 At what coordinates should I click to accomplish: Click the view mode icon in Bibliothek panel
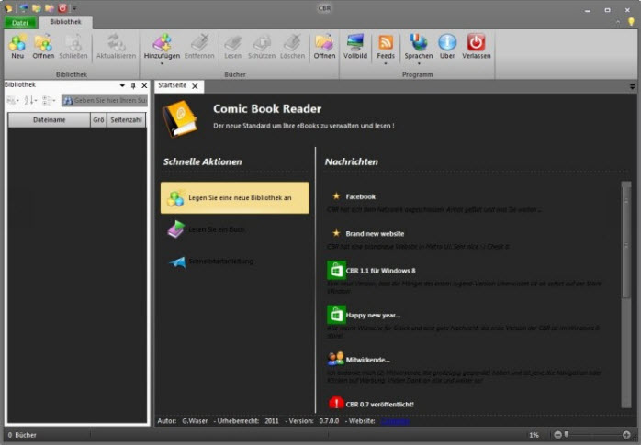tap(12, 100)
